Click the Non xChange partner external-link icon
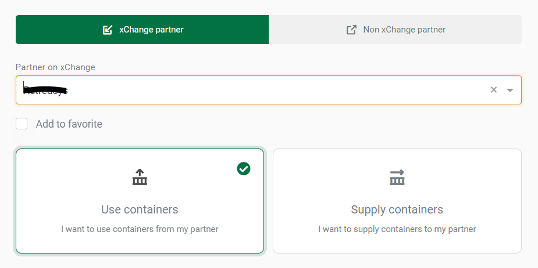Viewport: 538px width, 268px height. (x=351, y=30)
